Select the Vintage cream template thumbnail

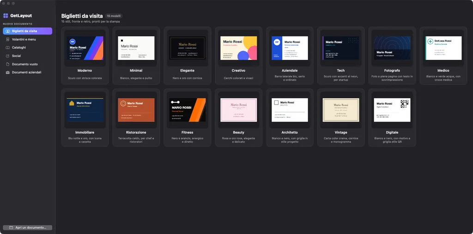[341, 110]
